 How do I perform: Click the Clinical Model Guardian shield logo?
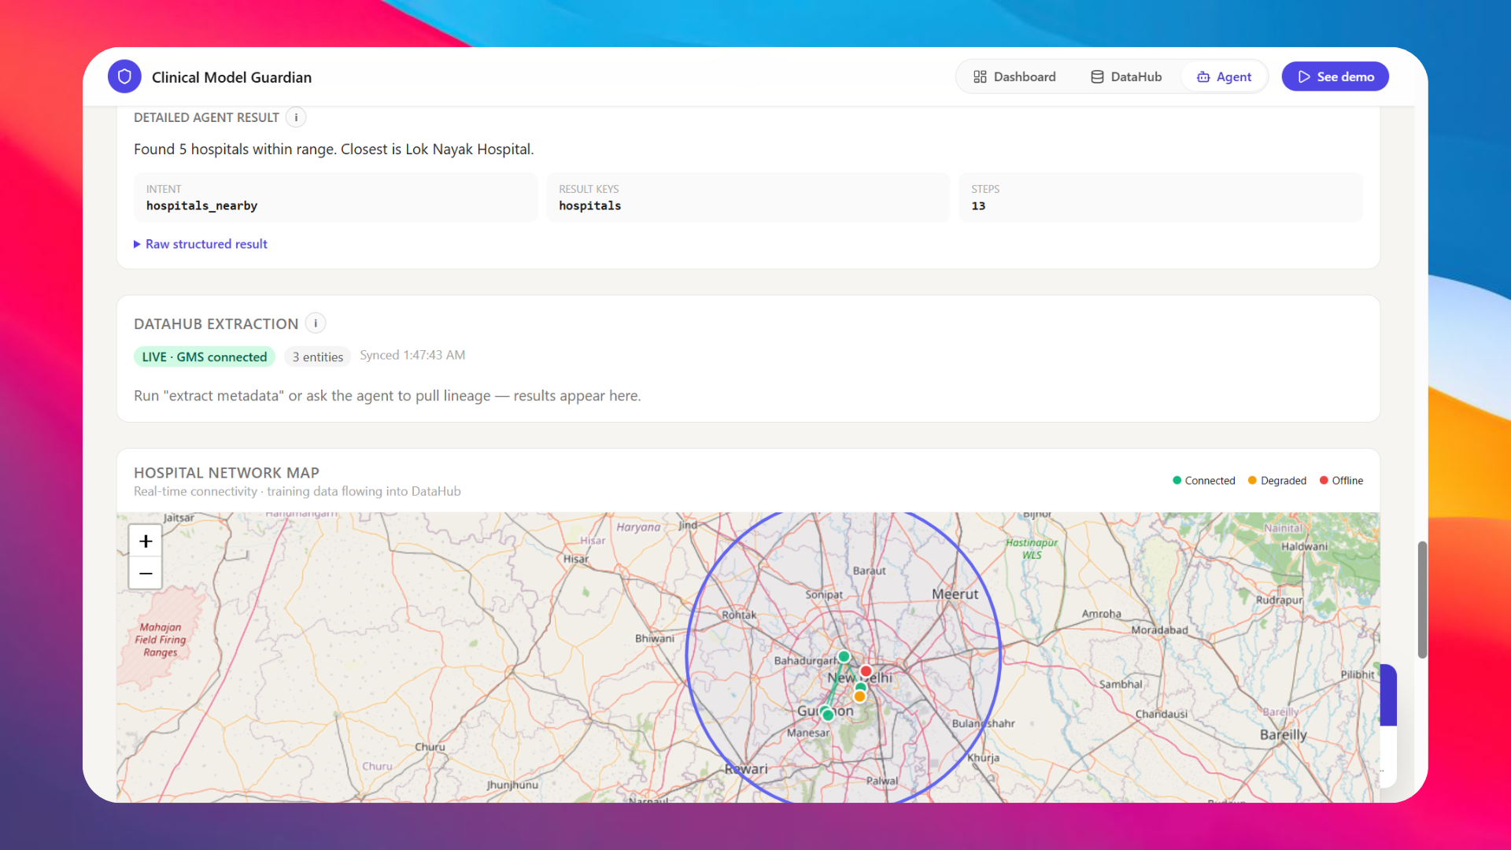click(124, 76)
